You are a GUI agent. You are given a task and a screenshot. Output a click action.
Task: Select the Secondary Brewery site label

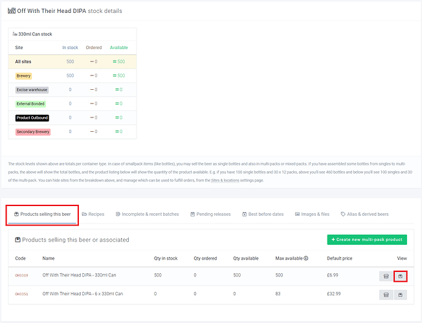[x=32, y=132]
